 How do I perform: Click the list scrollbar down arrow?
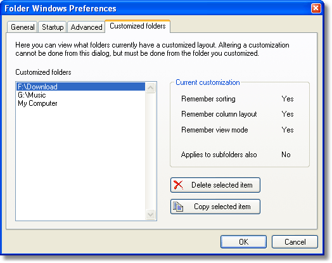point(151,214)
